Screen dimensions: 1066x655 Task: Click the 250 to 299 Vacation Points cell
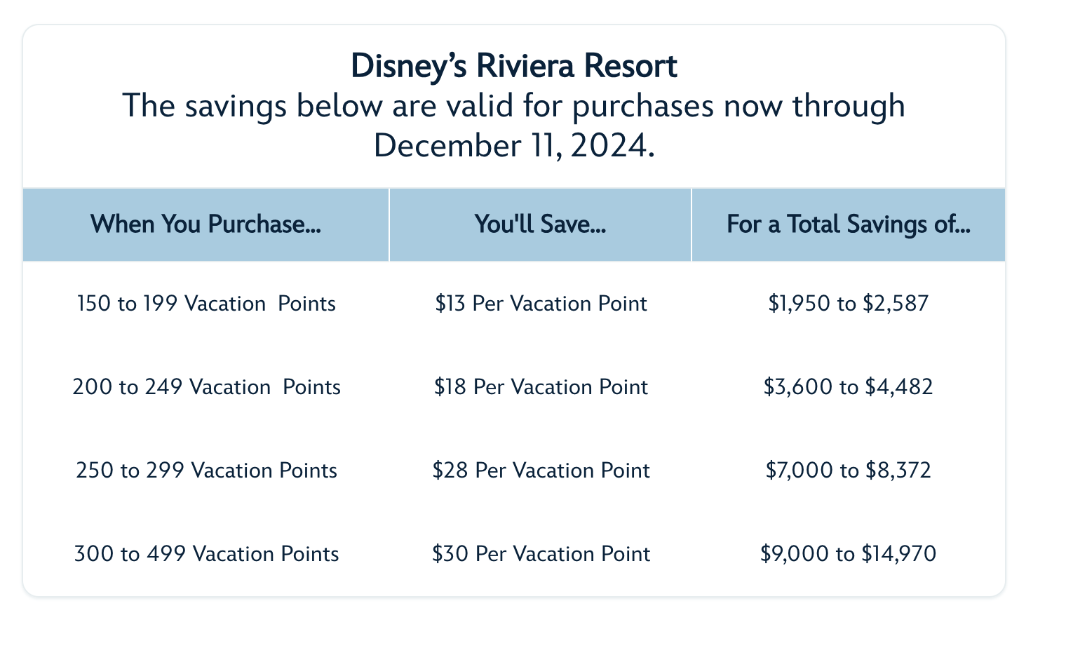[206, 470]
